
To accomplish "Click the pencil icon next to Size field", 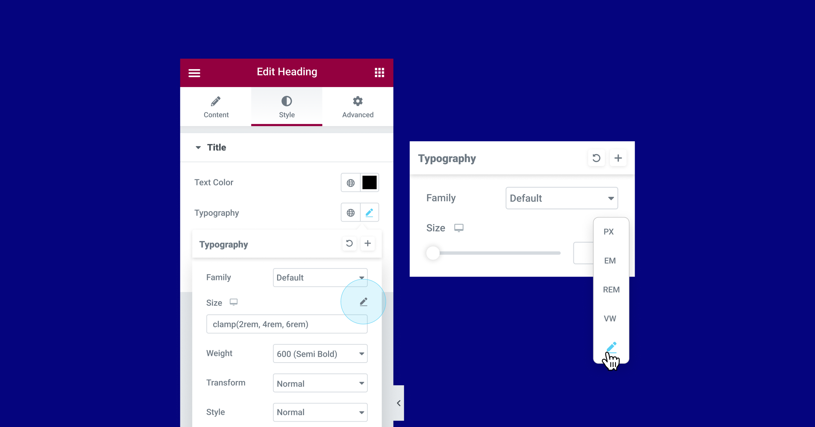I will coord(363,302).
